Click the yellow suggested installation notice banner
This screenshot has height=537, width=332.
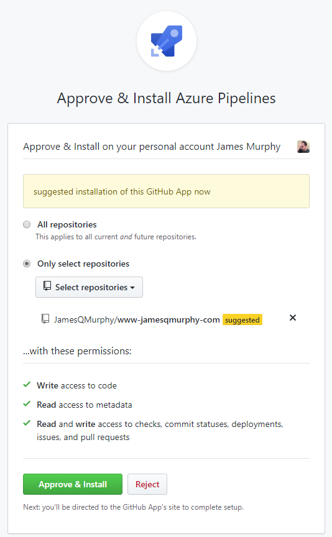pyautogui.click(x=166, y=191)
